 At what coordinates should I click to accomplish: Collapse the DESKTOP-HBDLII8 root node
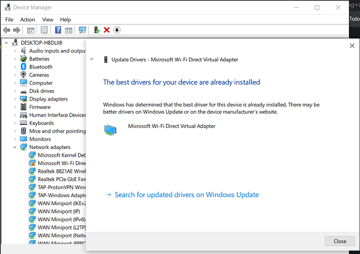coord(6,43)
